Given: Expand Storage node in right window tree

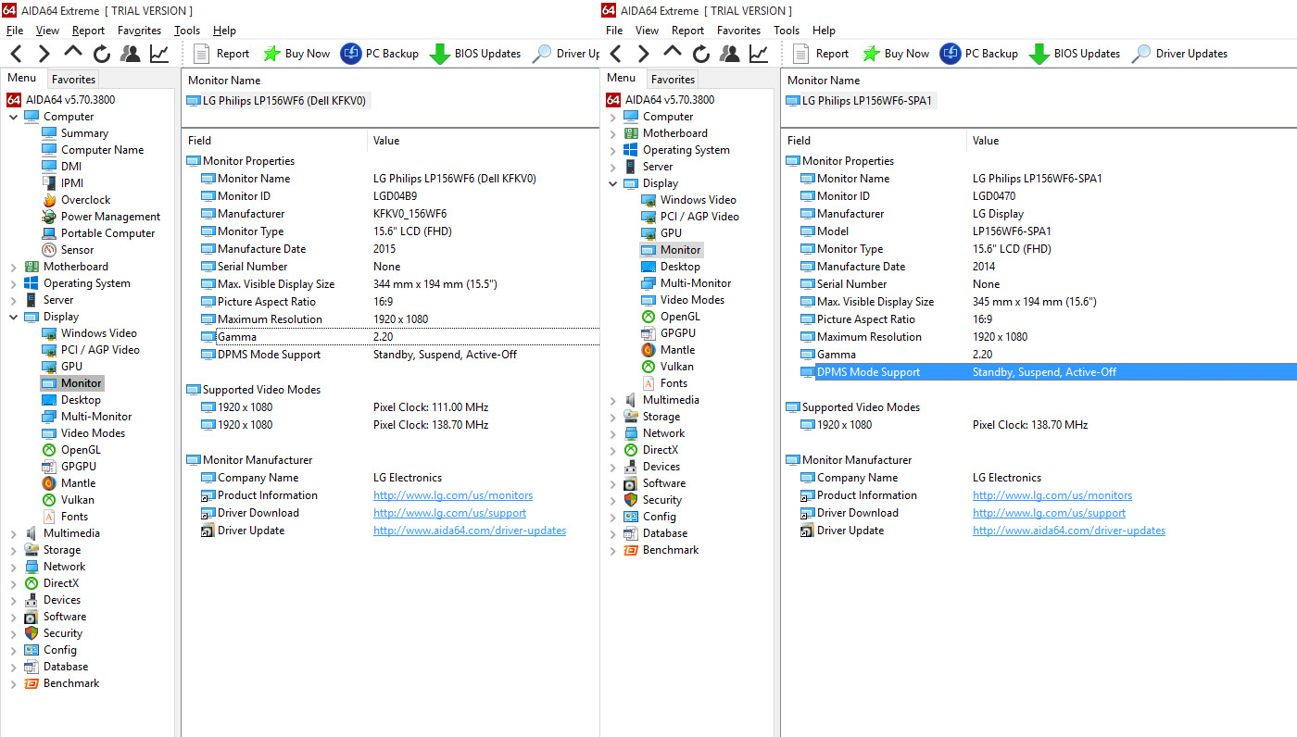Looking at the screenshot, I should [x=613, y=417].
